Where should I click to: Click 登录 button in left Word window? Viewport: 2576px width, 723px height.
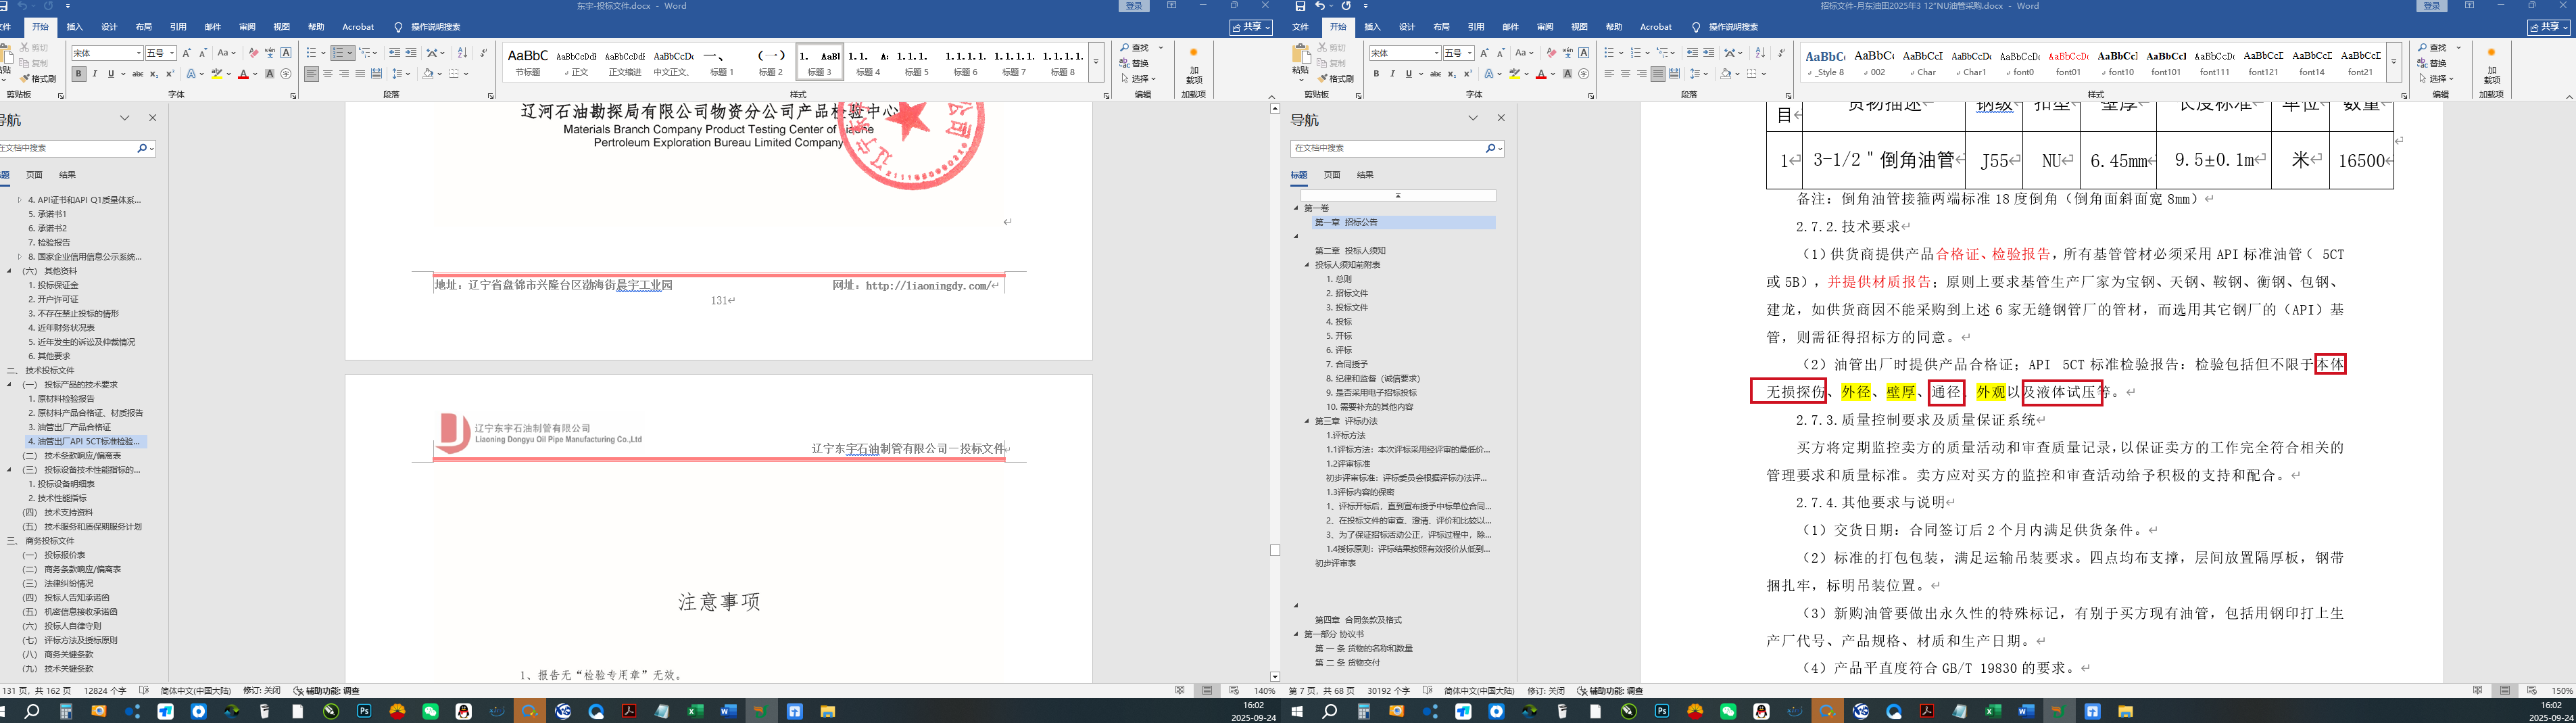pyautogui.click(x=1133, y=6)
